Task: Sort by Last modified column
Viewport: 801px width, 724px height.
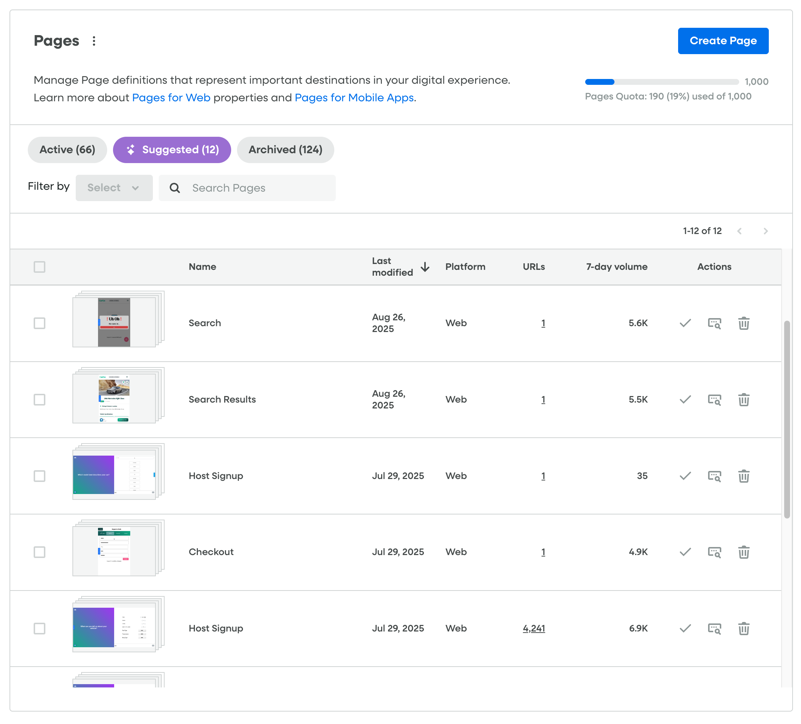Action: [x=425, y=267]
